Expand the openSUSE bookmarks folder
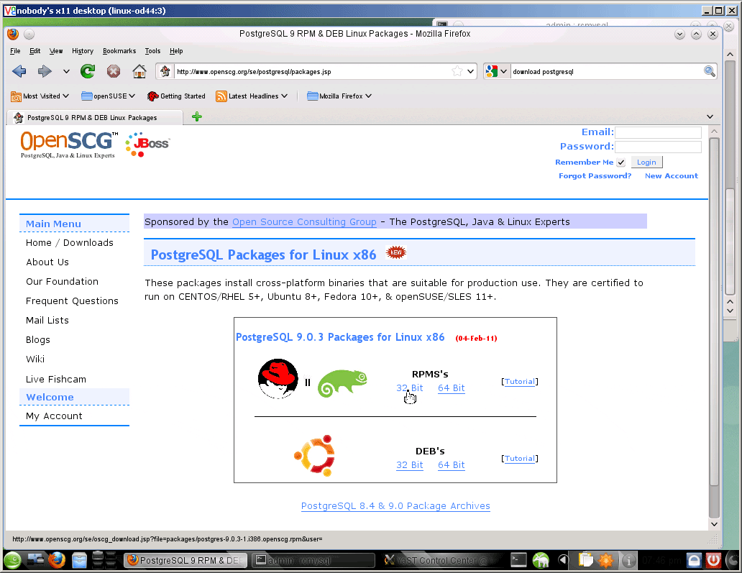 [x=109, y=96]
